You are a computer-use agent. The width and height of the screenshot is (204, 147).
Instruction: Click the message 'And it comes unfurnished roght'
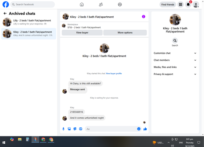pyautogui.click(x=87, y=118)
